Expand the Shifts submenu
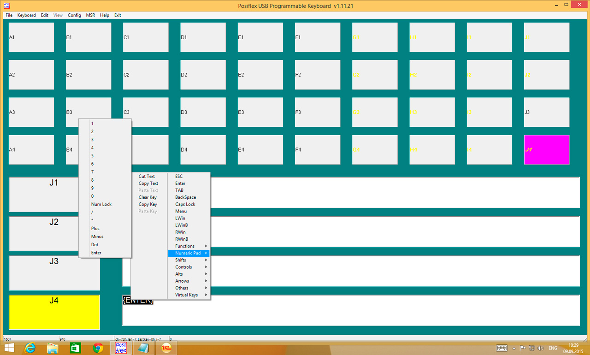Image resolution: width=590 pixels, height=355 pixels. 189,260
